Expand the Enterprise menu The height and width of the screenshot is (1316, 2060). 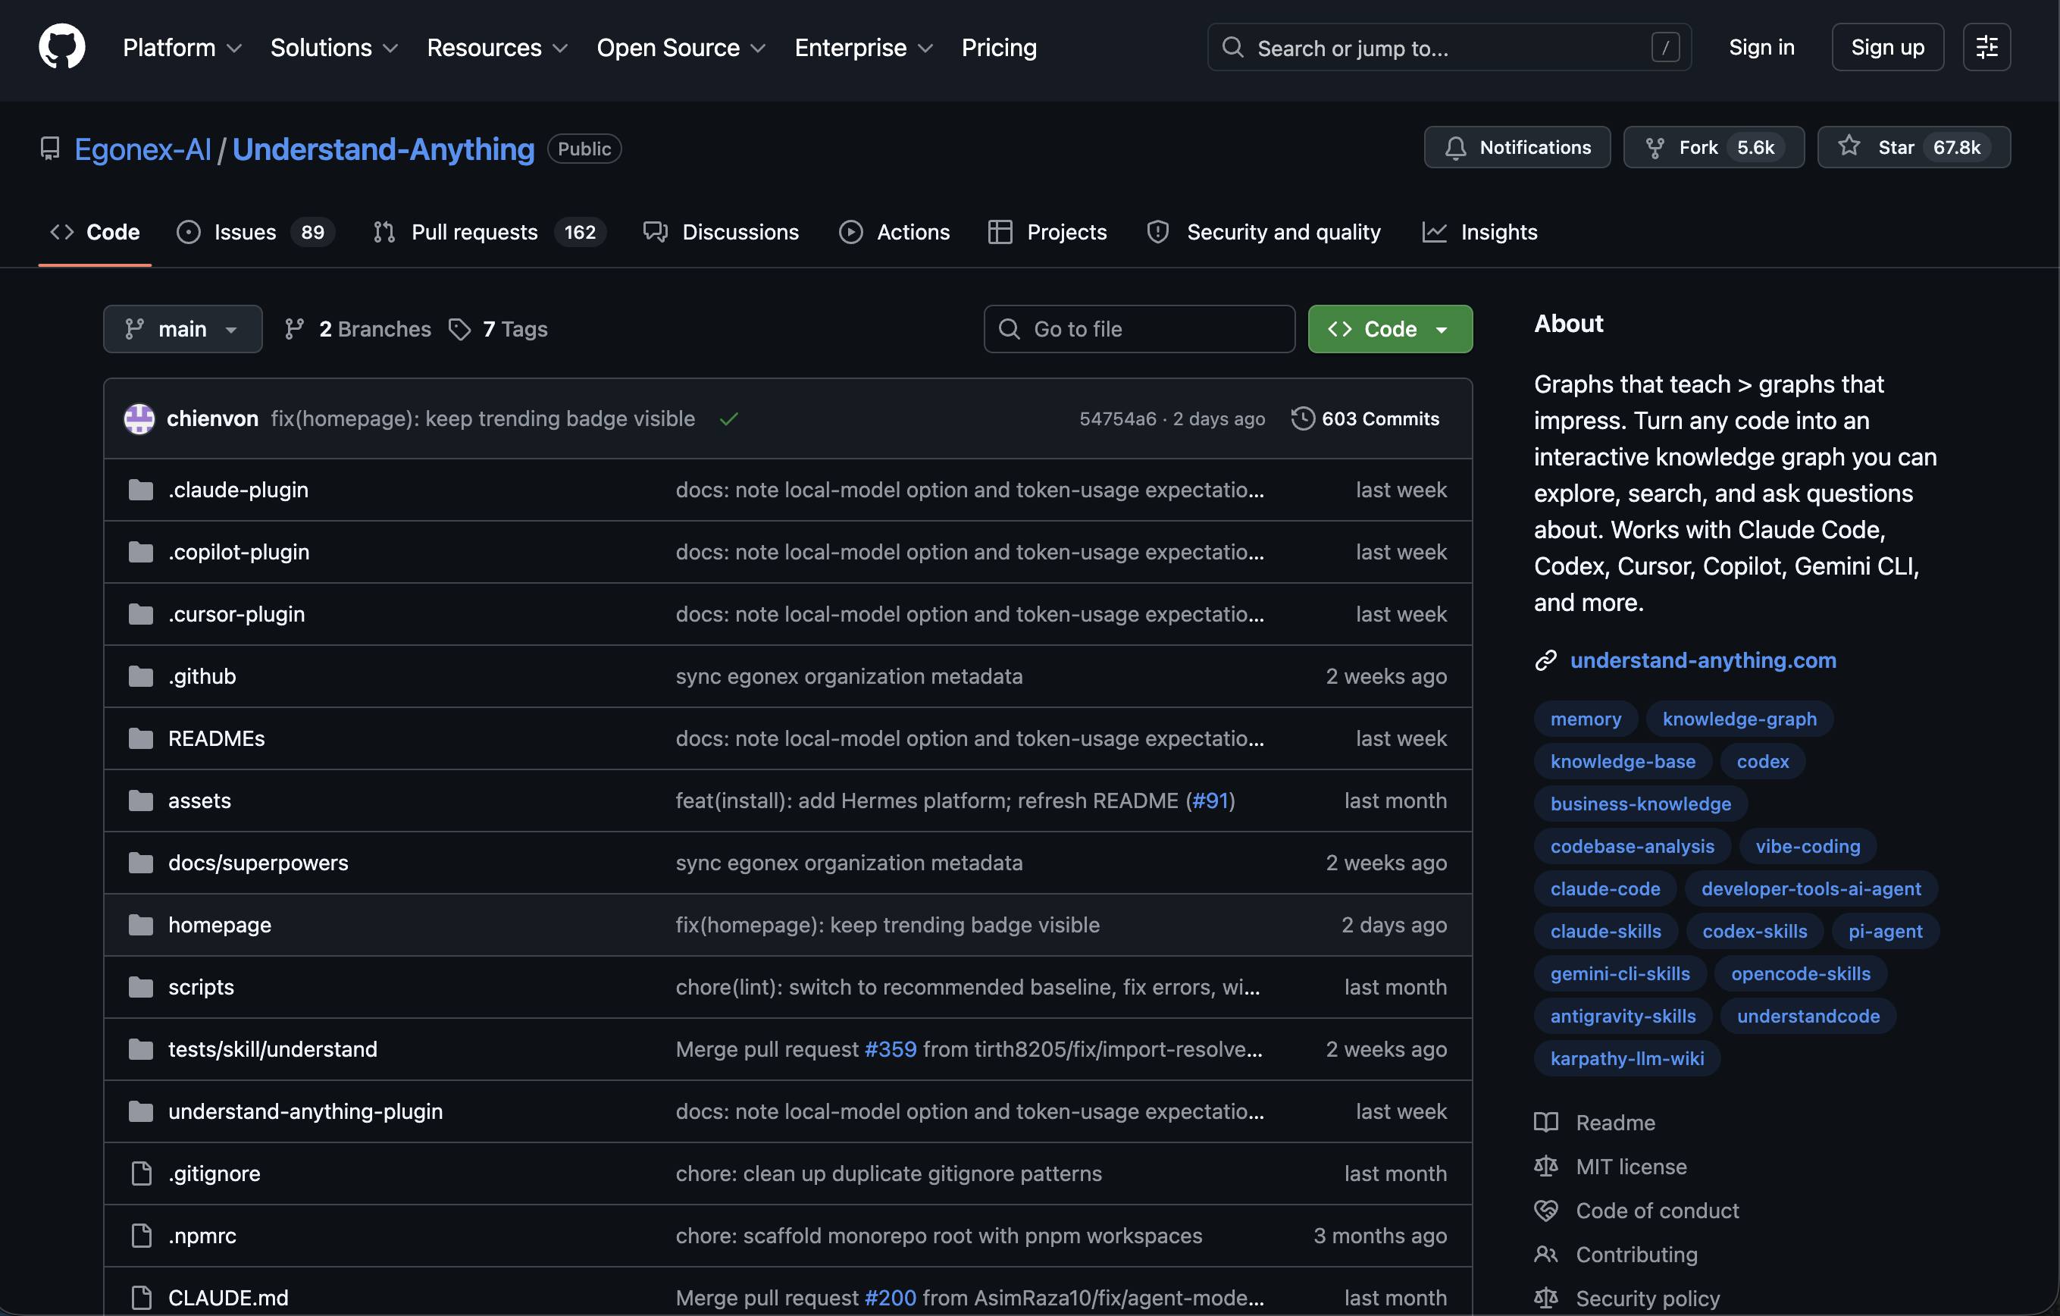click(863, 48)
